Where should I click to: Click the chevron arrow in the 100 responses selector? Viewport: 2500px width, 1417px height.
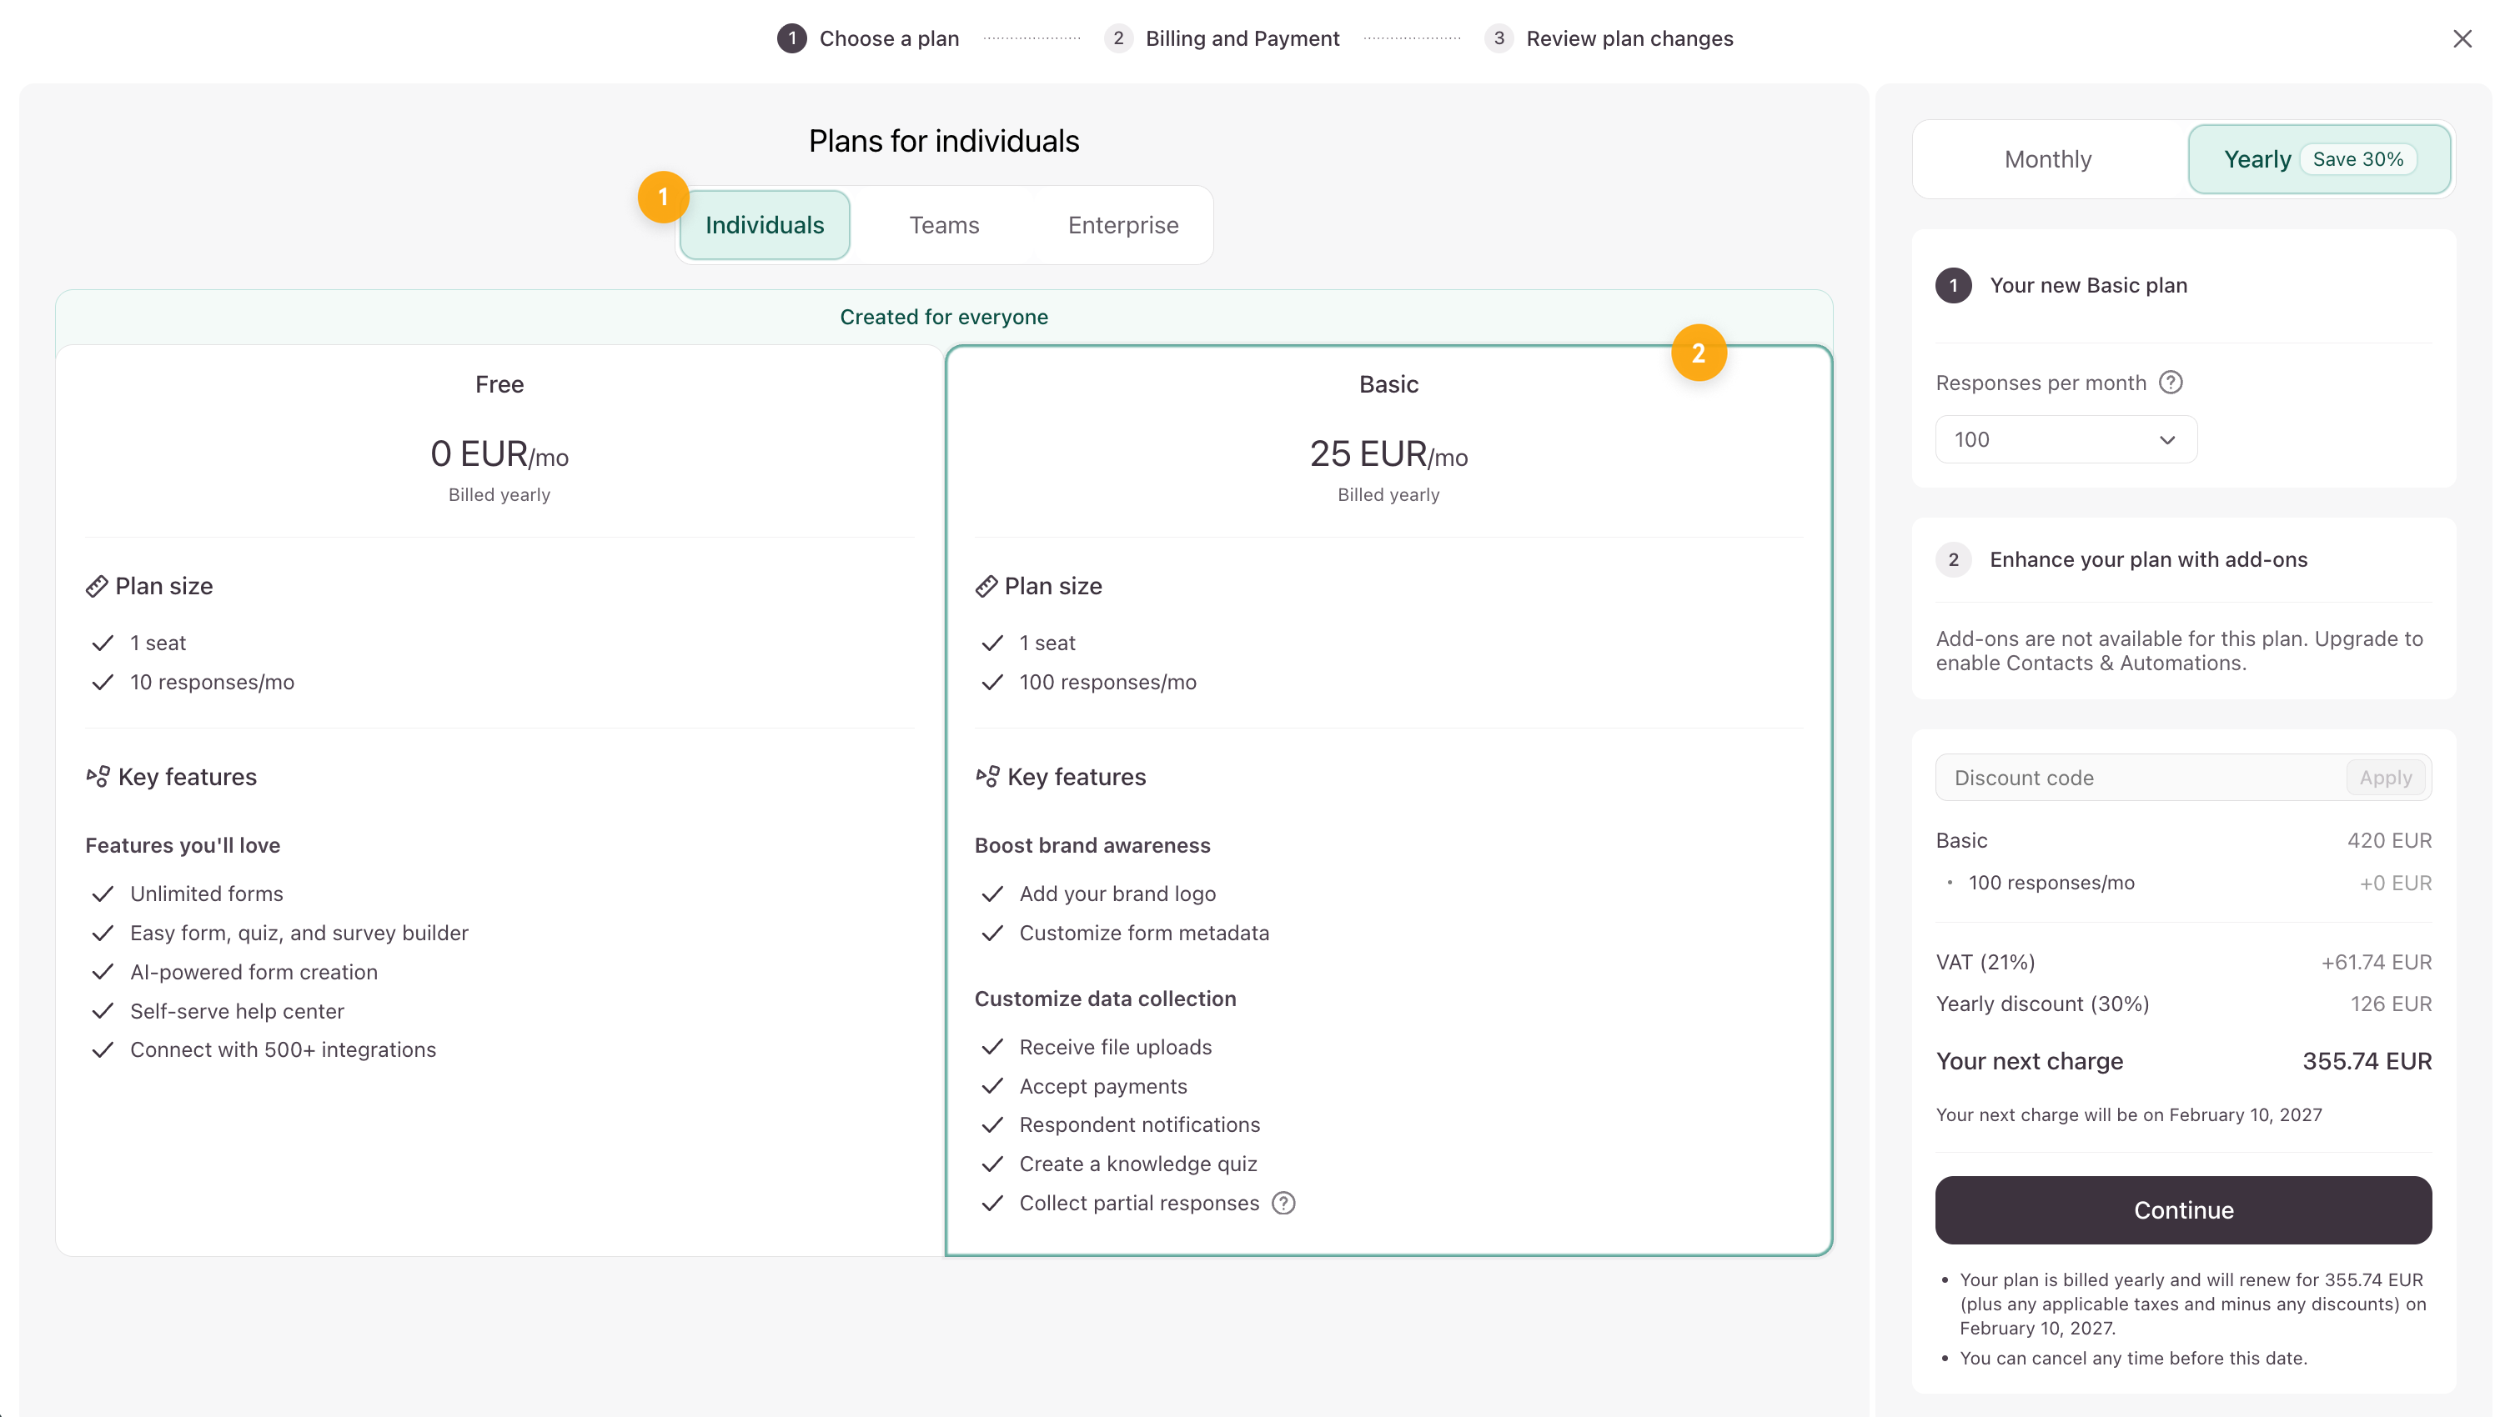click(2166, 440)
